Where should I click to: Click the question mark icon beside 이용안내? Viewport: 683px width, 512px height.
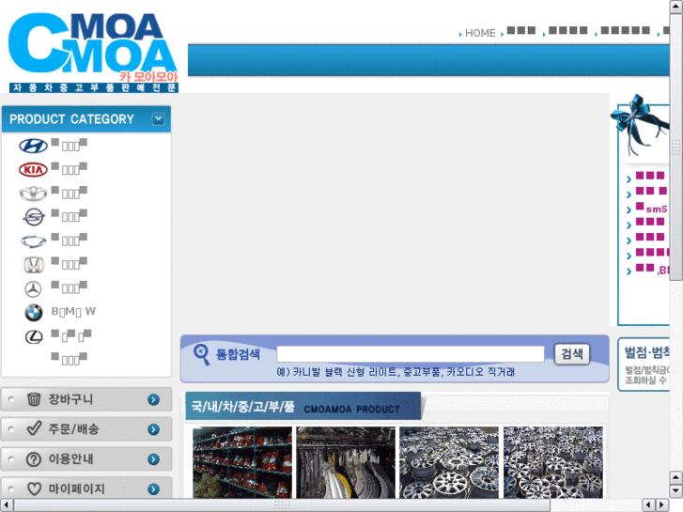tap(34, 459)
